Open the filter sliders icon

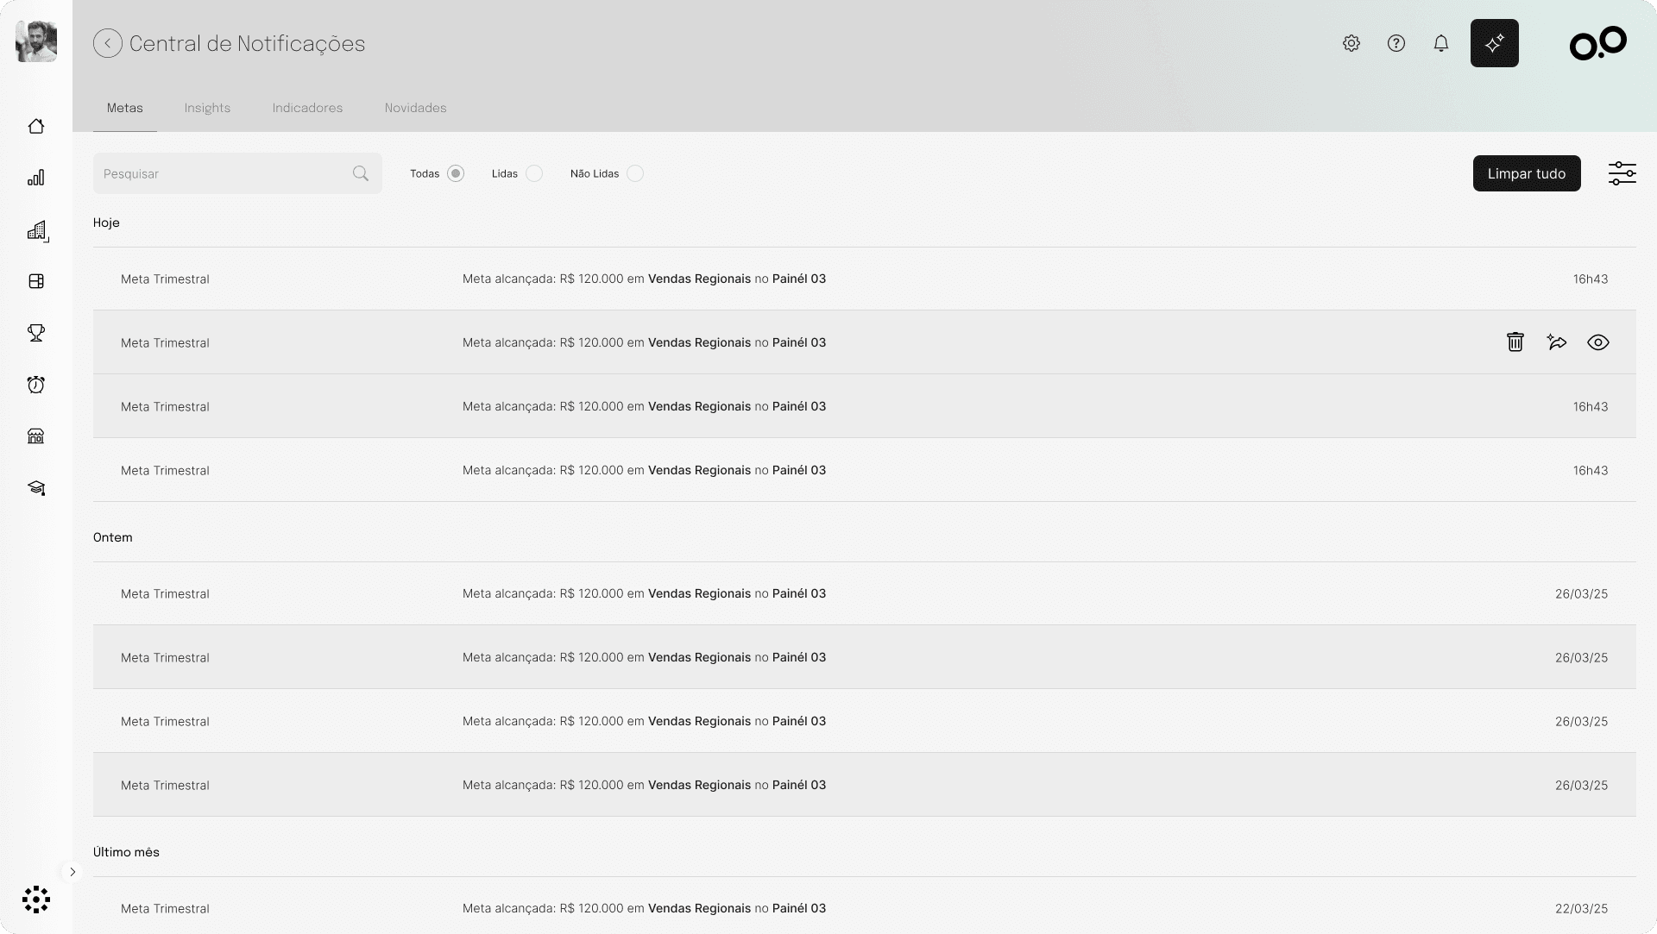tap(1622, 173)
